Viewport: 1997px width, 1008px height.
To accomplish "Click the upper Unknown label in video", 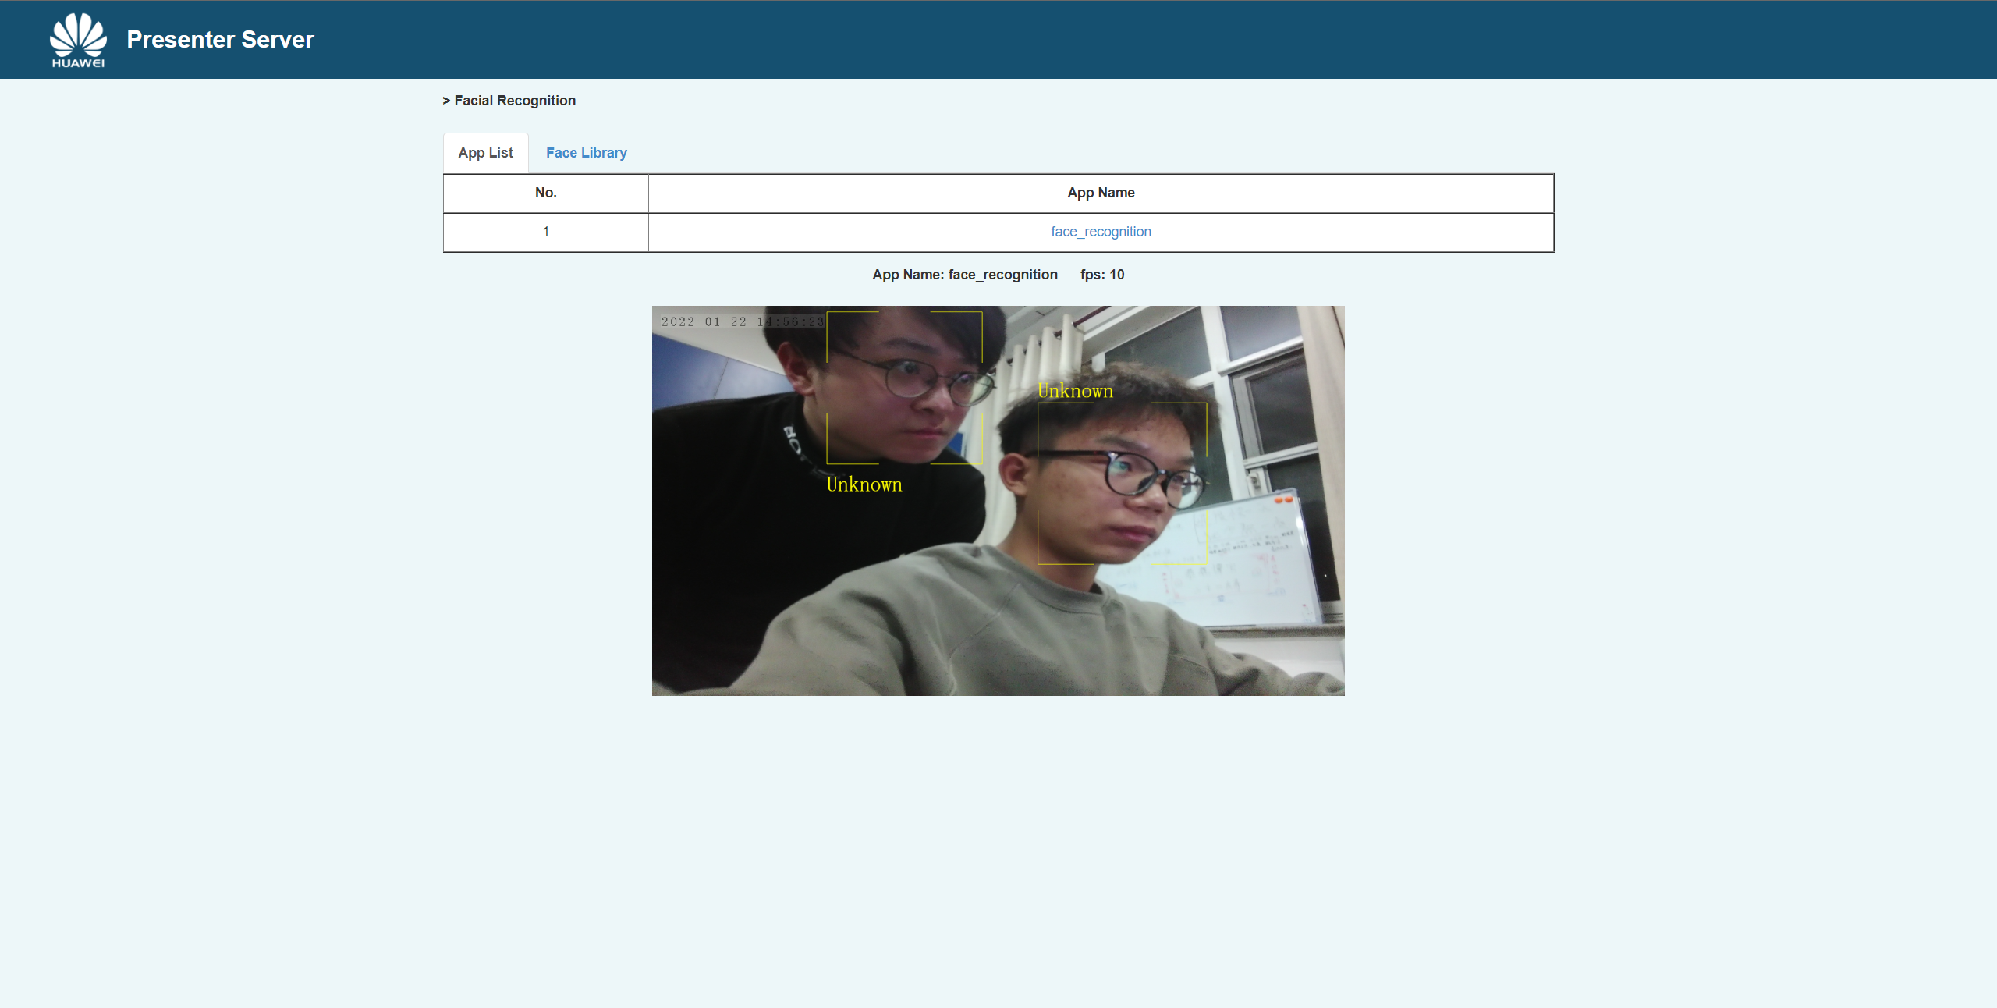I will pyautogui.click(x=1075, y=391).
